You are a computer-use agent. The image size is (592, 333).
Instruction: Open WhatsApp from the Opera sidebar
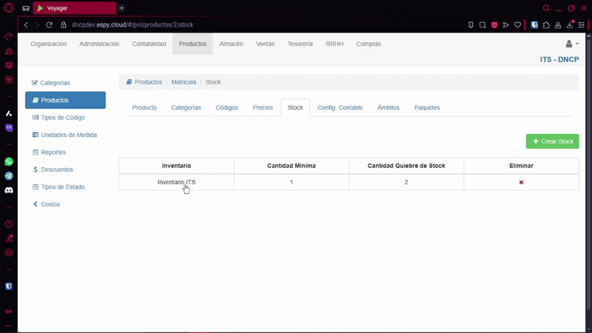[9, 161]
